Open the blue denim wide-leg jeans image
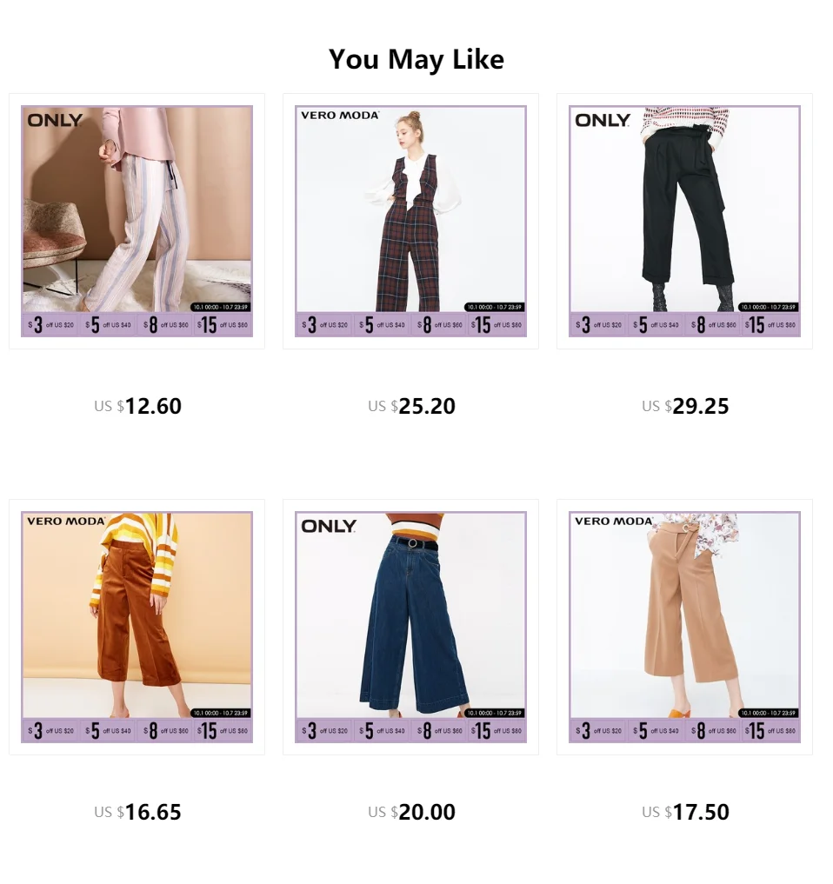 (410, 627)
